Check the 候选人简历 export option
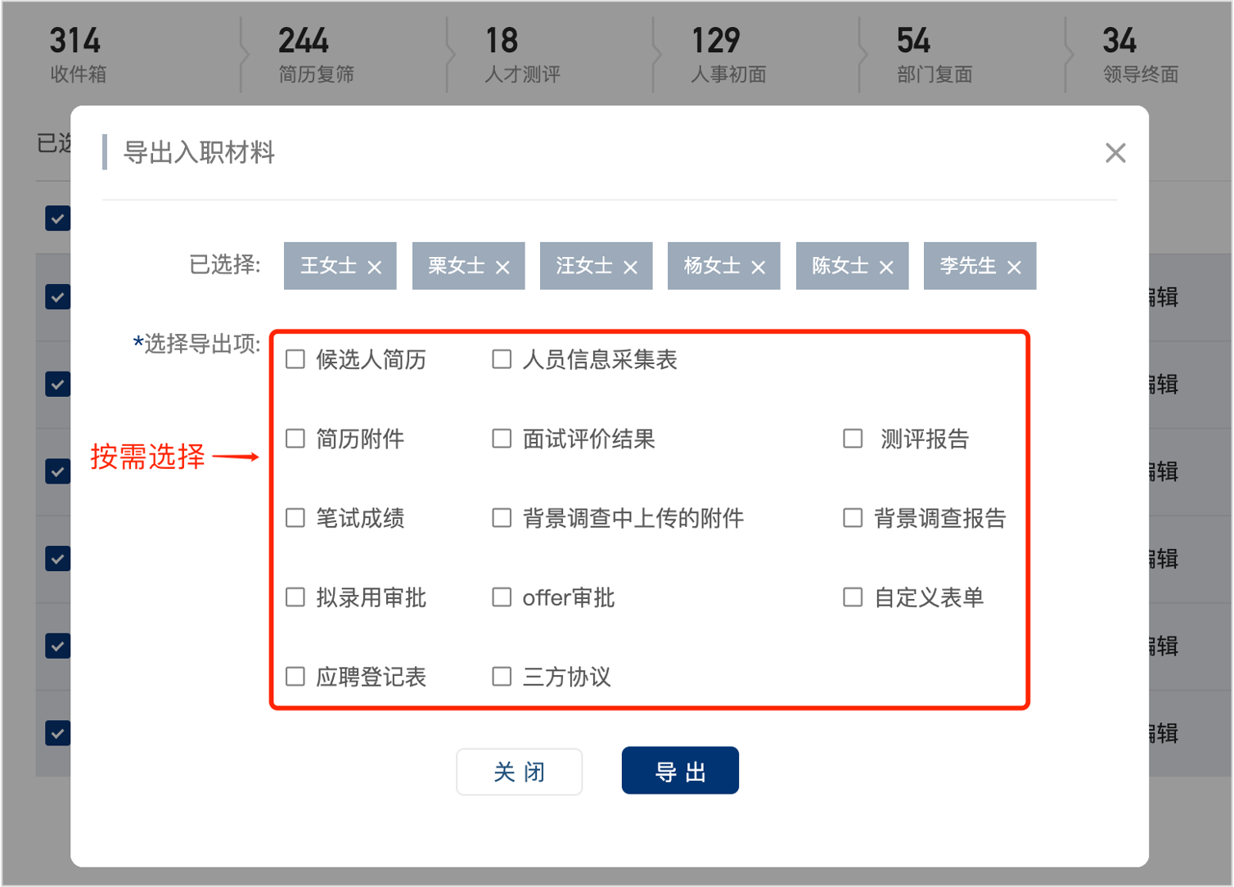The image size is (1234, 887). tap(295, 359)
